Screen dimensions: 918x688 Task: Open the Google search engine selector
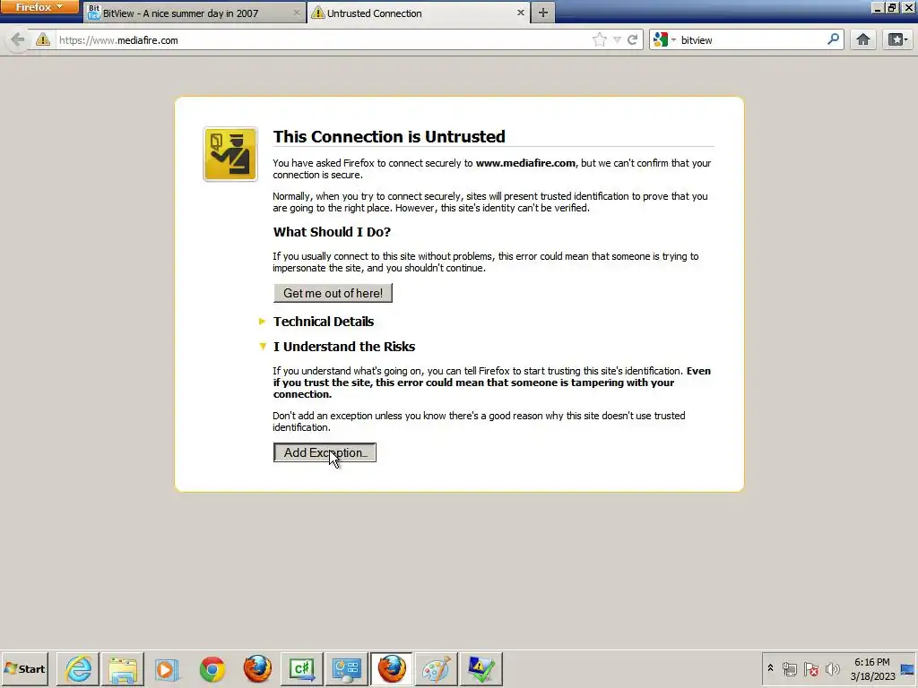[664, 39]
